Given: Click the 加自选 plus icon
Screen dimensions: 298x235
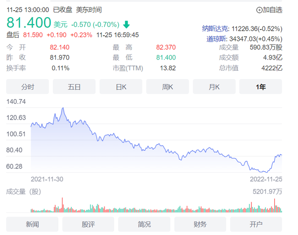Looking at the screenshot, I should [x=259, y=10].
